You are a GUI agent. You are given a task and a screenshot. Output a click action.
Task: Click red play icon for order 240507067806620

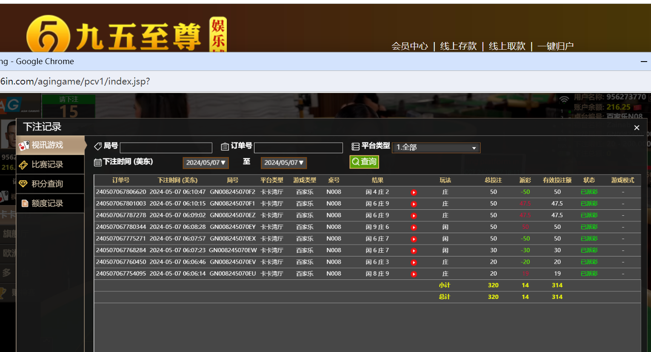click(414, 192)
